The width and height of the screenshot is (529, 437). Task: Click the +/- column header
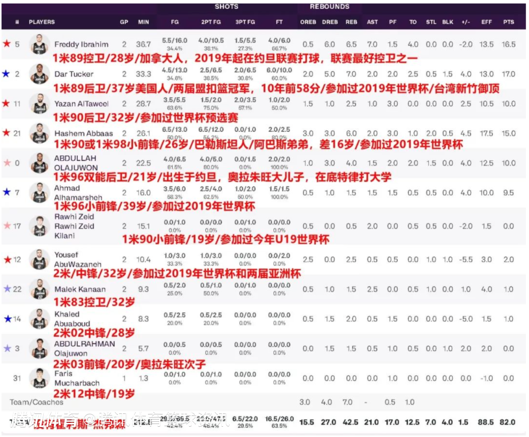click(466, 22)
